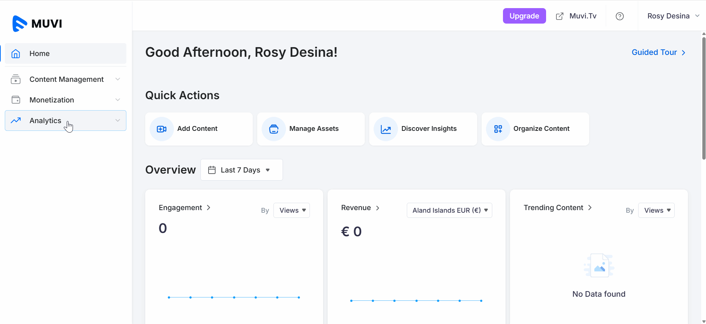Open the Aland Islands EUR currency dropdown
The height and width of the screenshot is (324, 706).
tap(449, 210)
